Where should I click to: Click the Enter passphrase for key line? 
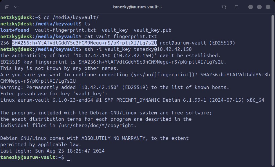[54, 94]
